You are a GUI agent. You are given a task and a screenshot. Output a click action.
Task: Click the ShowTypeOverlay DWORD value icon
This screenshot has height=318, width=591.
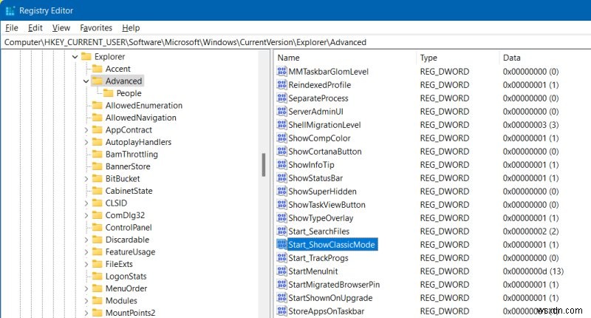282,217
